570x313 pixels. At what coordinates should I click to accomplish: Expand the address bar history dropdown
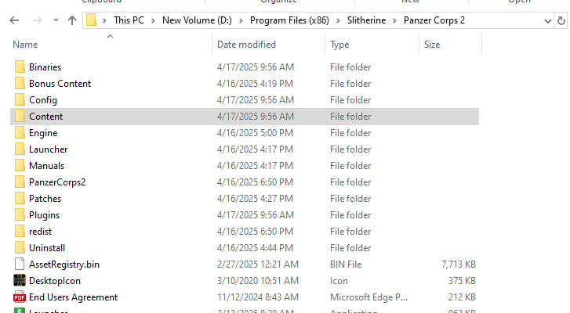click(x=548, y=21)
